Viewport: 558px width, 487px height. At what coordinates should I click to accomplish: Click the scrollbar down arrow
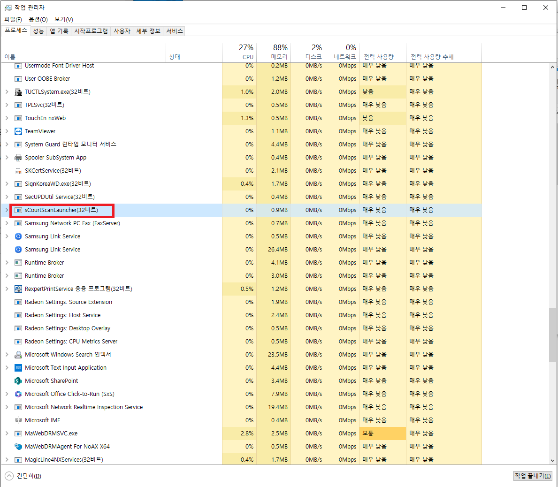(552, 460)
